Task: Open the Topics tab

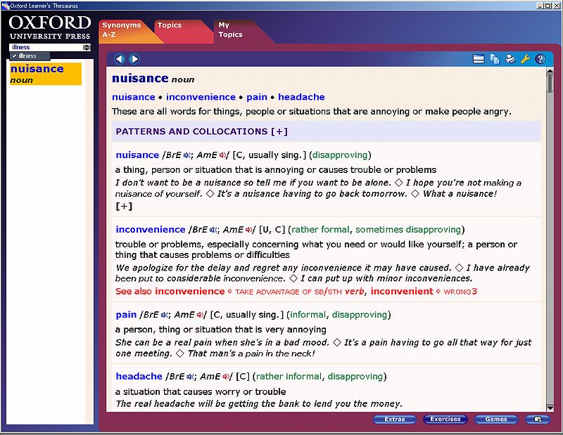Action: [x=170, y=25]
